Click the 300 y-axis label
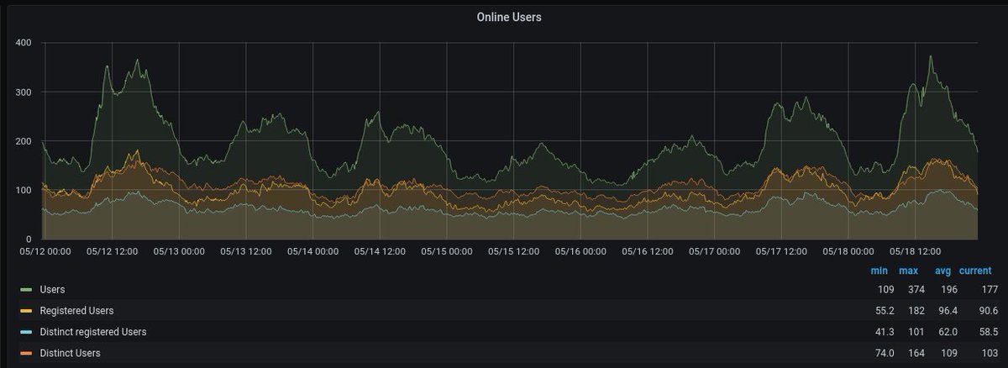 pos(24,92)
